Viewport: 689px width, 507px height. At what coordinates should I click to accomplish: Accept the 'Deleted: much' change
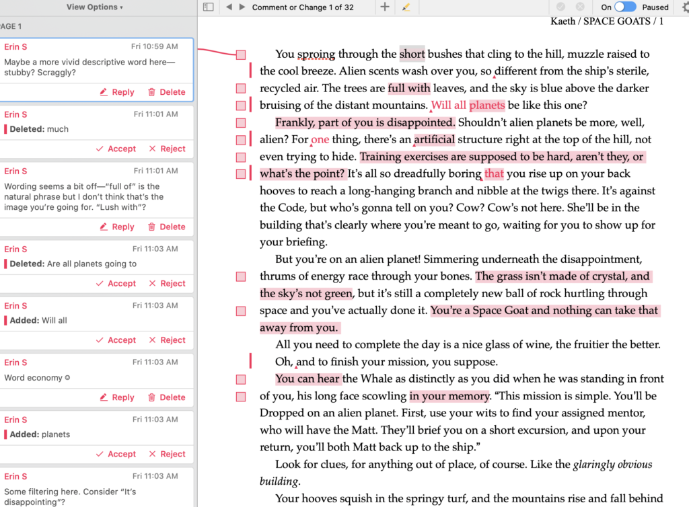click(x=116, y=149)
